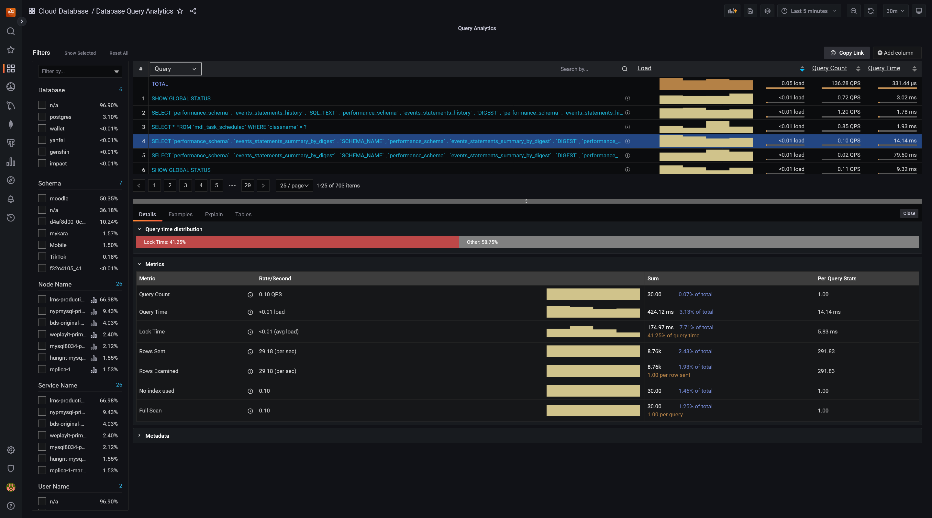
Task: Expand the sidebar with the arrow toggle
Action: coord(22,21)
